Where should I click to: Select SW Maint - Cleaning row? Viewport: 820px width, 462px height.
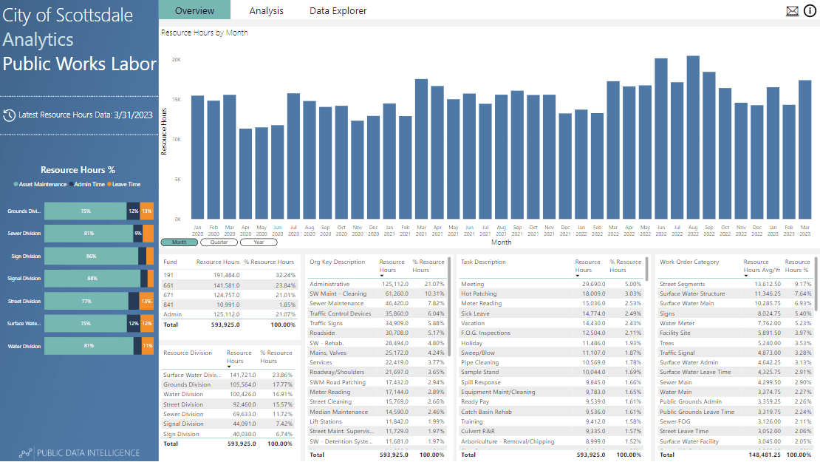377,294
